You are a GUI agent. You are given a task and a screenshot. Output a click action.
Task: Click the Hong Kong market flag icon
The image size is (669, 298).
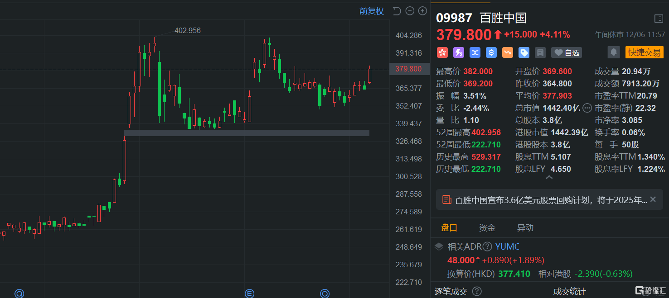tap(442, 52)
